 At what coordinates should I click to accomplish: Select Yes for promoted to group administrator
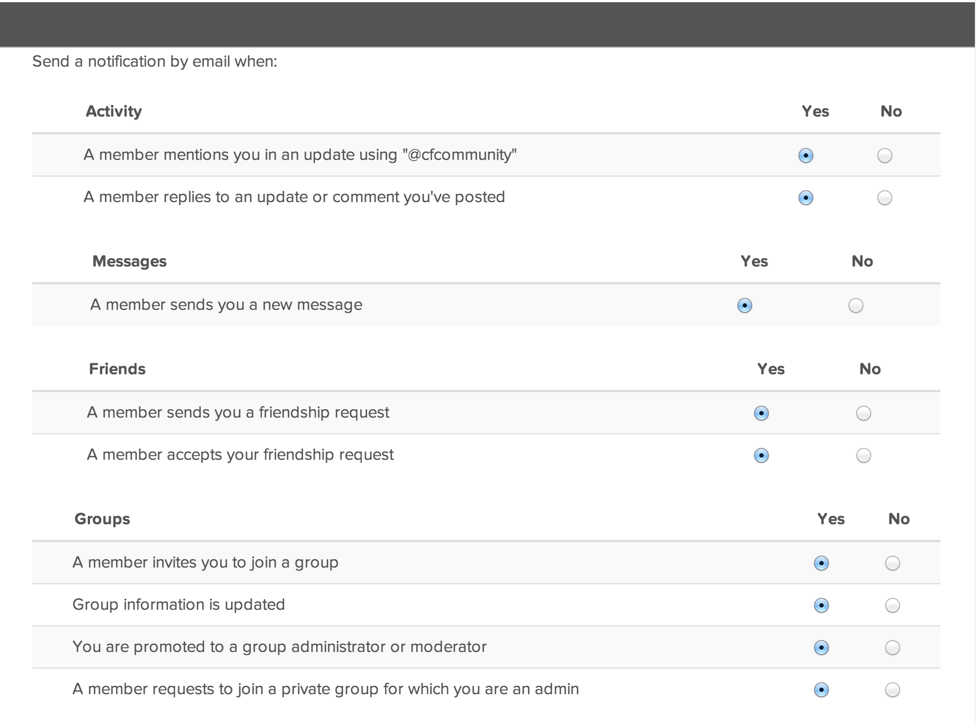(821, 648)
